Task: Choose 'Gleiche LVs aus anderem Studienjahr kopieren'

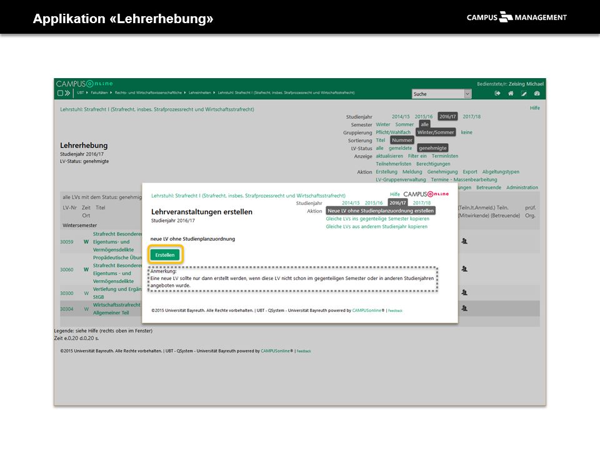Action: coord(376,226)
